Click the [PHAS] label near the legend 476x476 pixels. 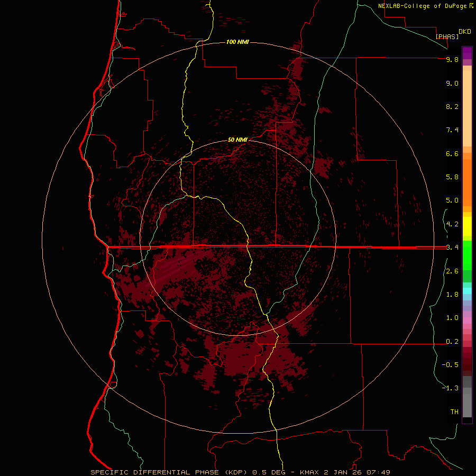tap(447, 36)
